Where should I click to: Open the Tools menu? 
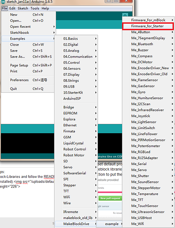35,8
